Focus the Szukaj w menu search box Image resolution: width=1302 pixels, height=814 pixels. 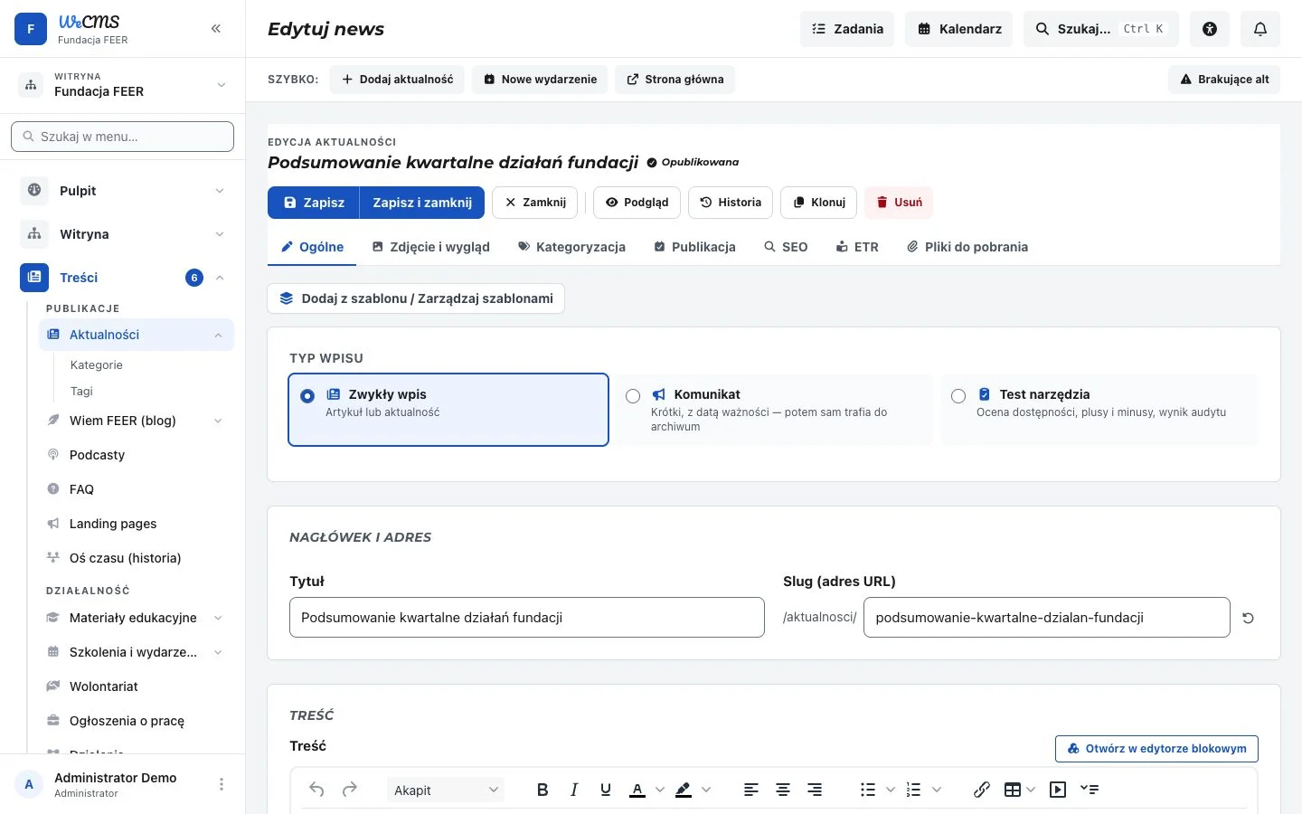(123, 137)
